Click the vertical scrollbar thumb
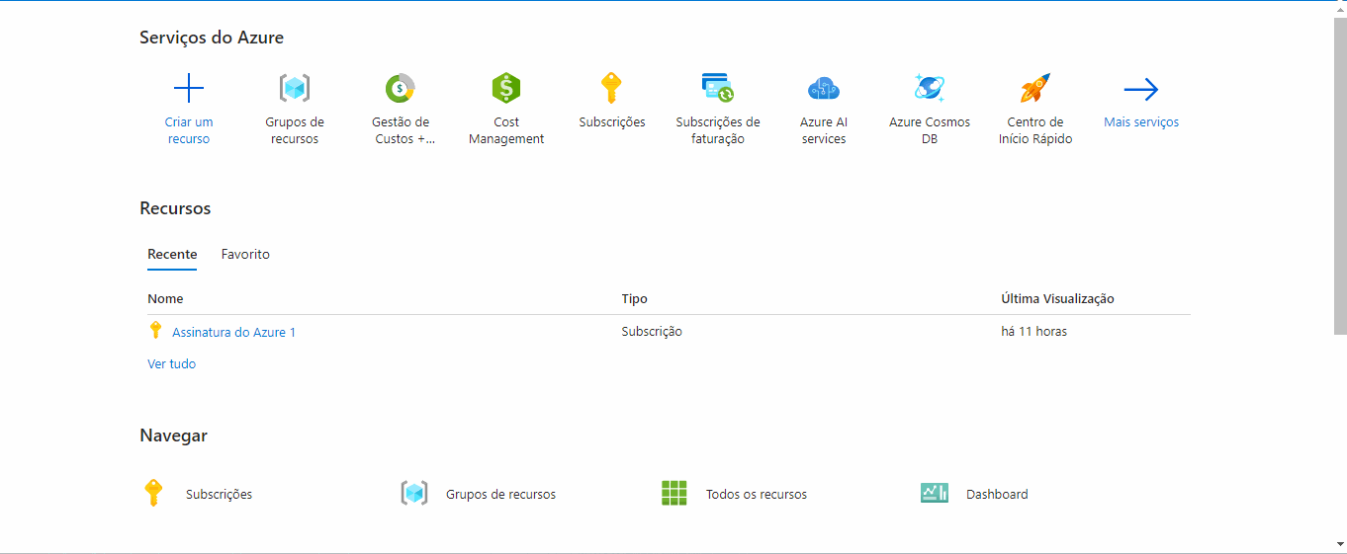1347x554 pixels. [1340, 176]
